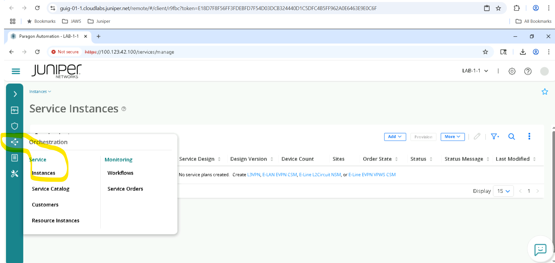Select Service Catalog menu item

click(51, 189)
